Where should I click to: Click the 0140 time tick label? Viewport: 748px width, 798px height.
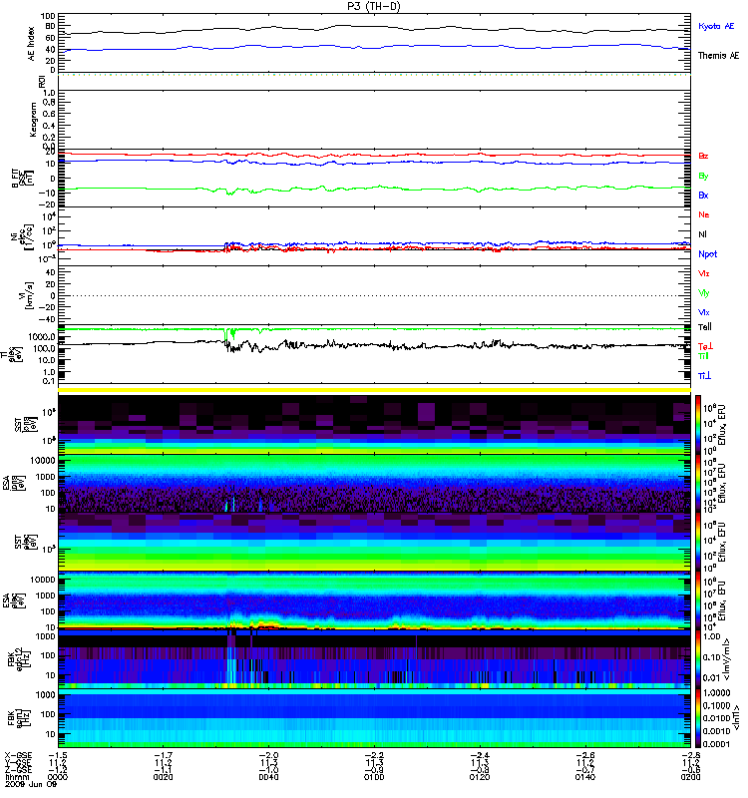click(x=585, y=777)
